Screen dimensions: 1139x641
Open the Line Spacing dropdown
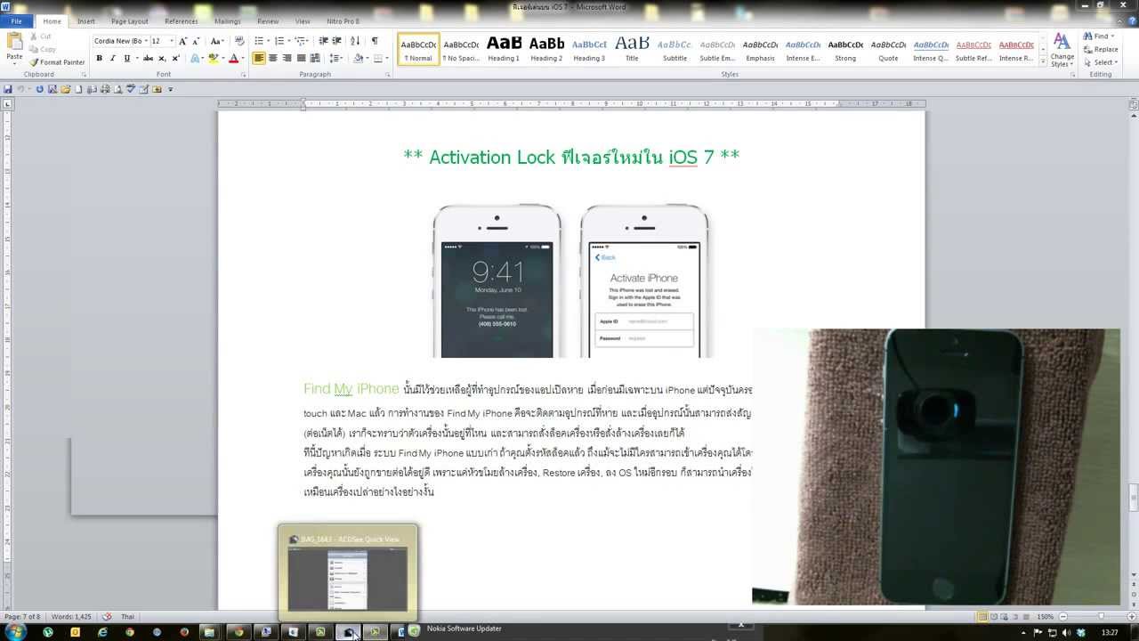pyautogui.click(x=336, y=58)
